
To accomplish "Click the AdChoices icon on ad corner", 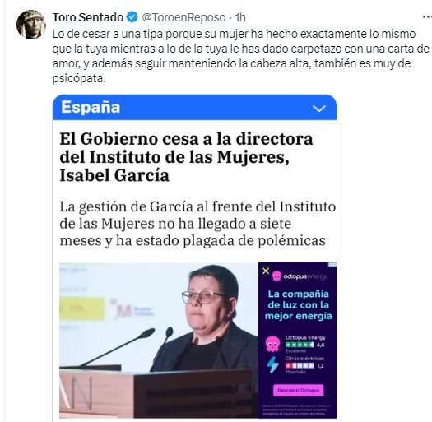I will point(332,265).
